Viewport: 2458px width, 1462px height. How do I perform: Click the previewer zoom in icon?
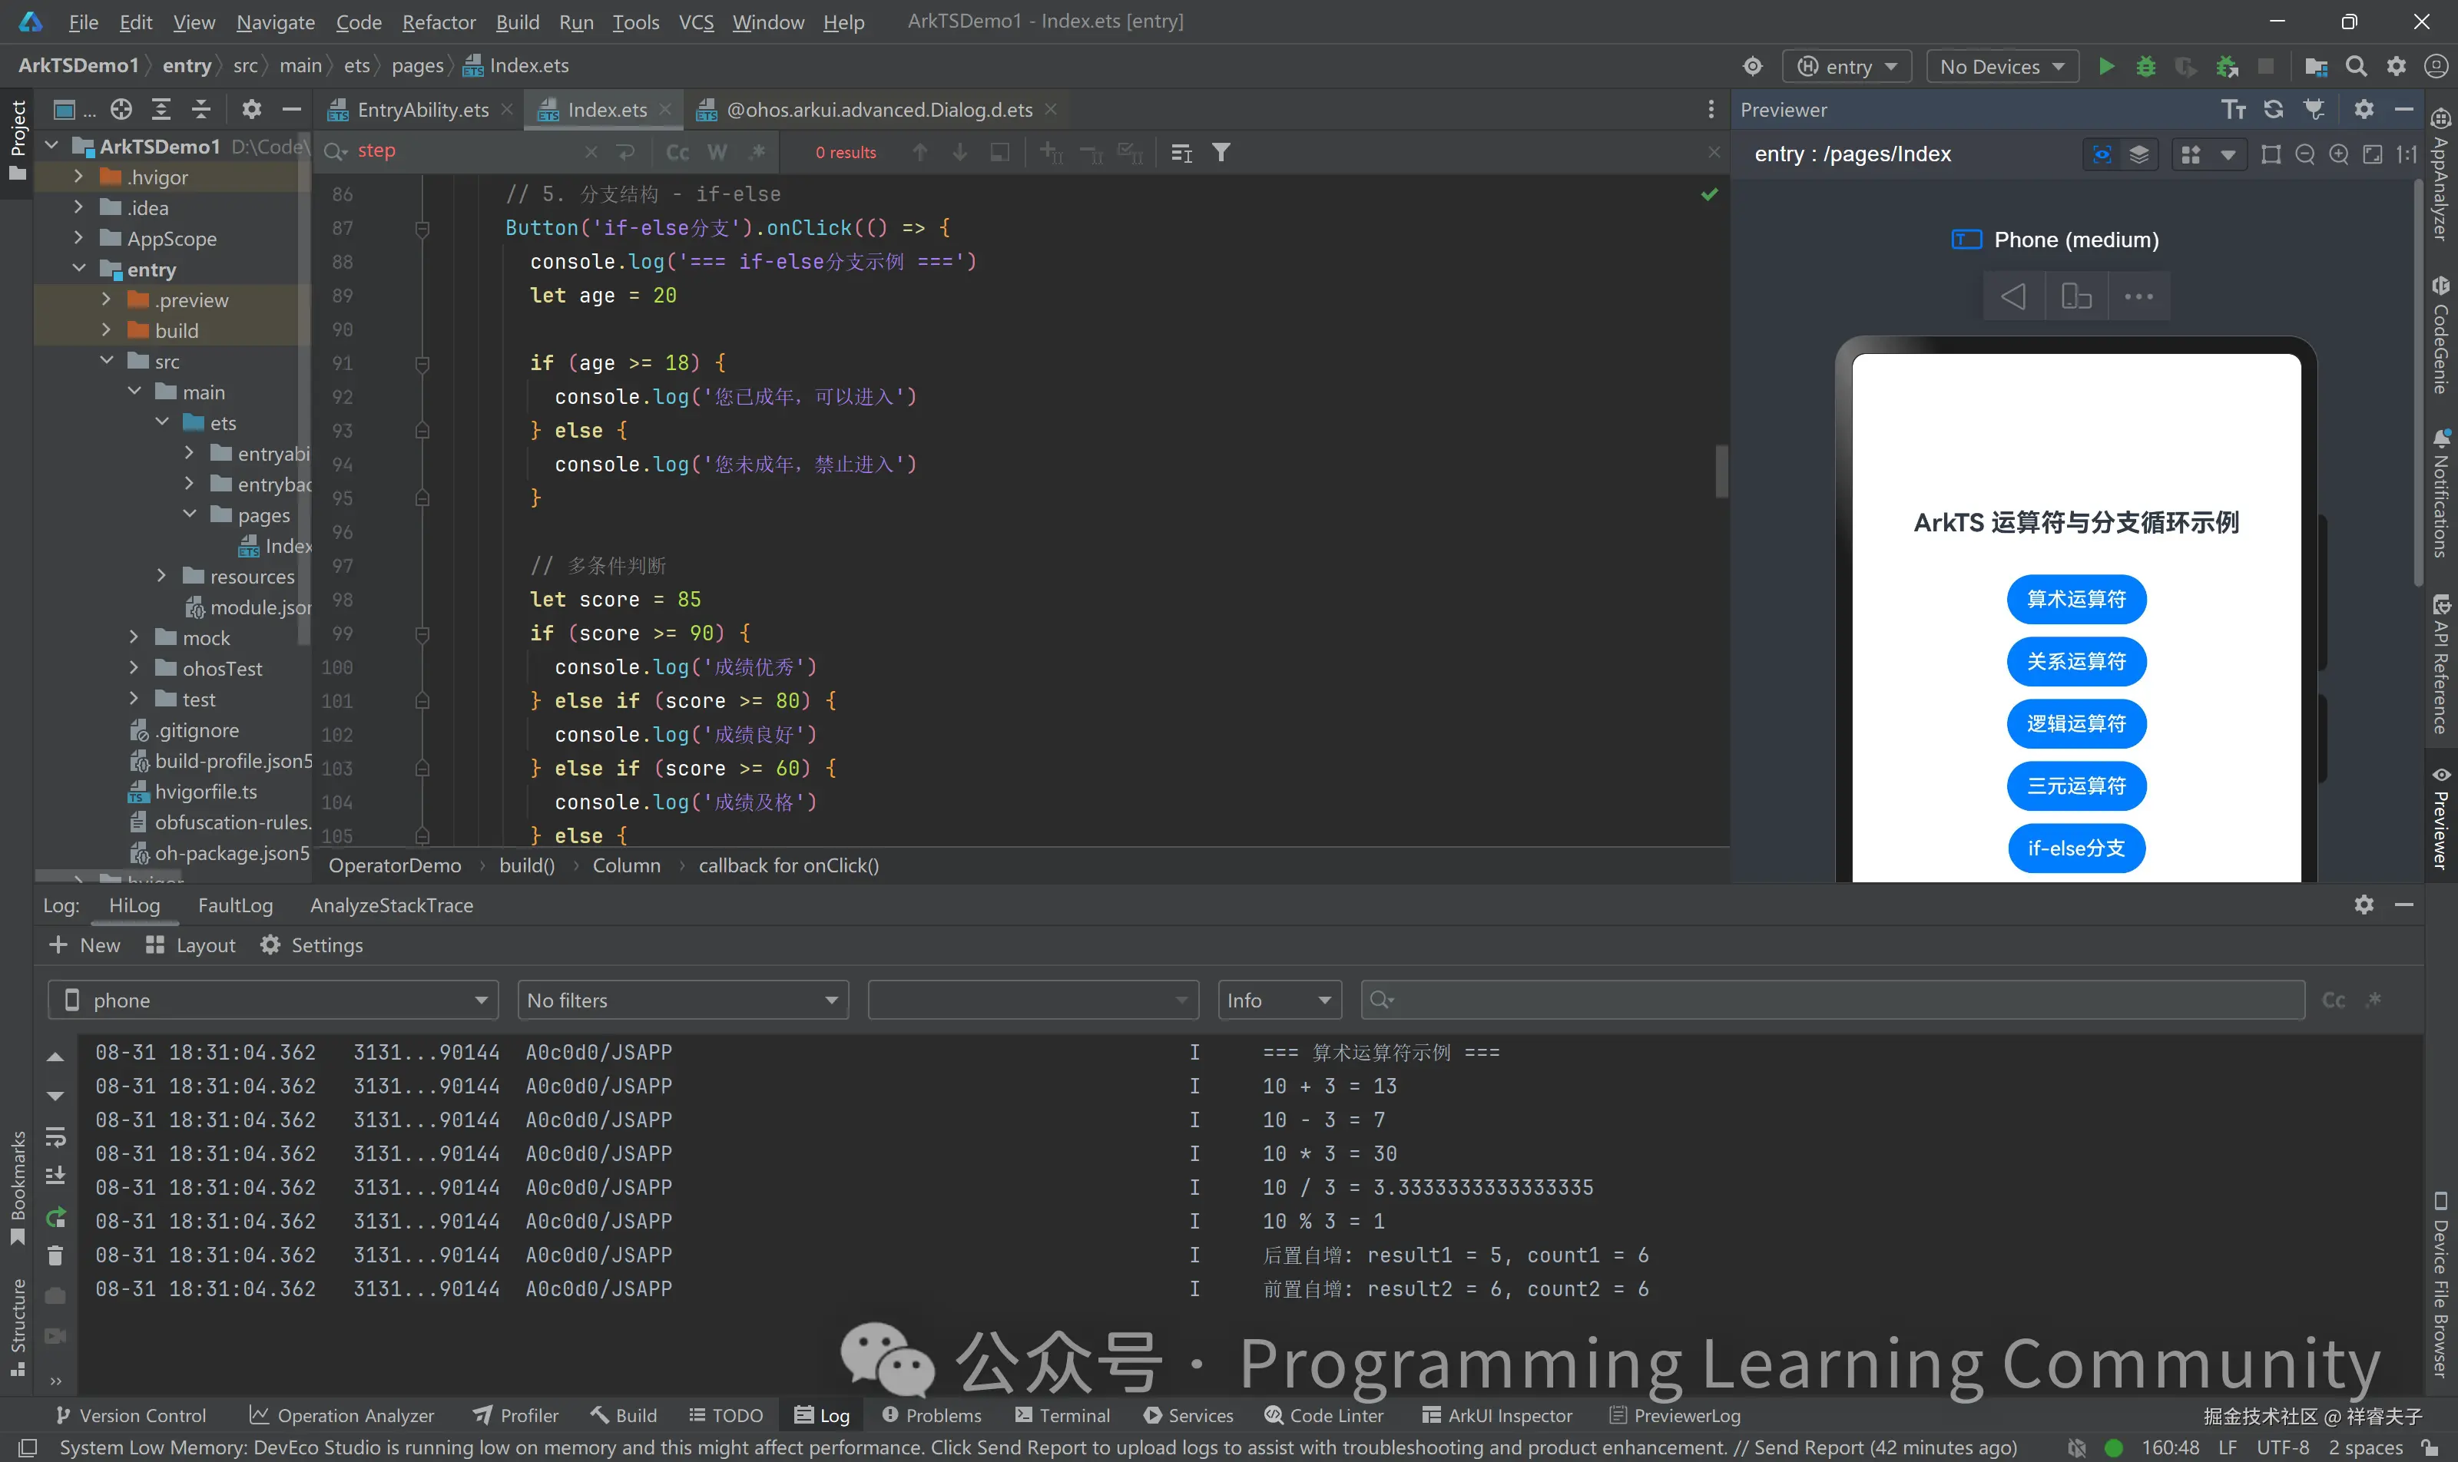[x=2339, y=154]
